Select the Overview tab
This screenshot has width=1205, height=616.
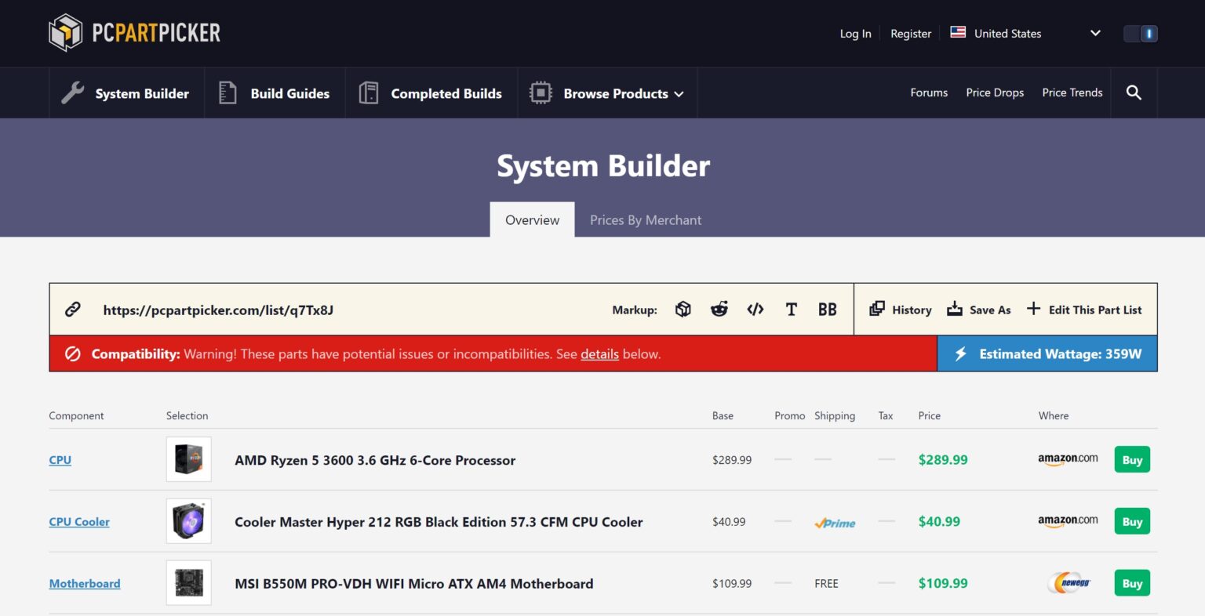tap(532, 220)
